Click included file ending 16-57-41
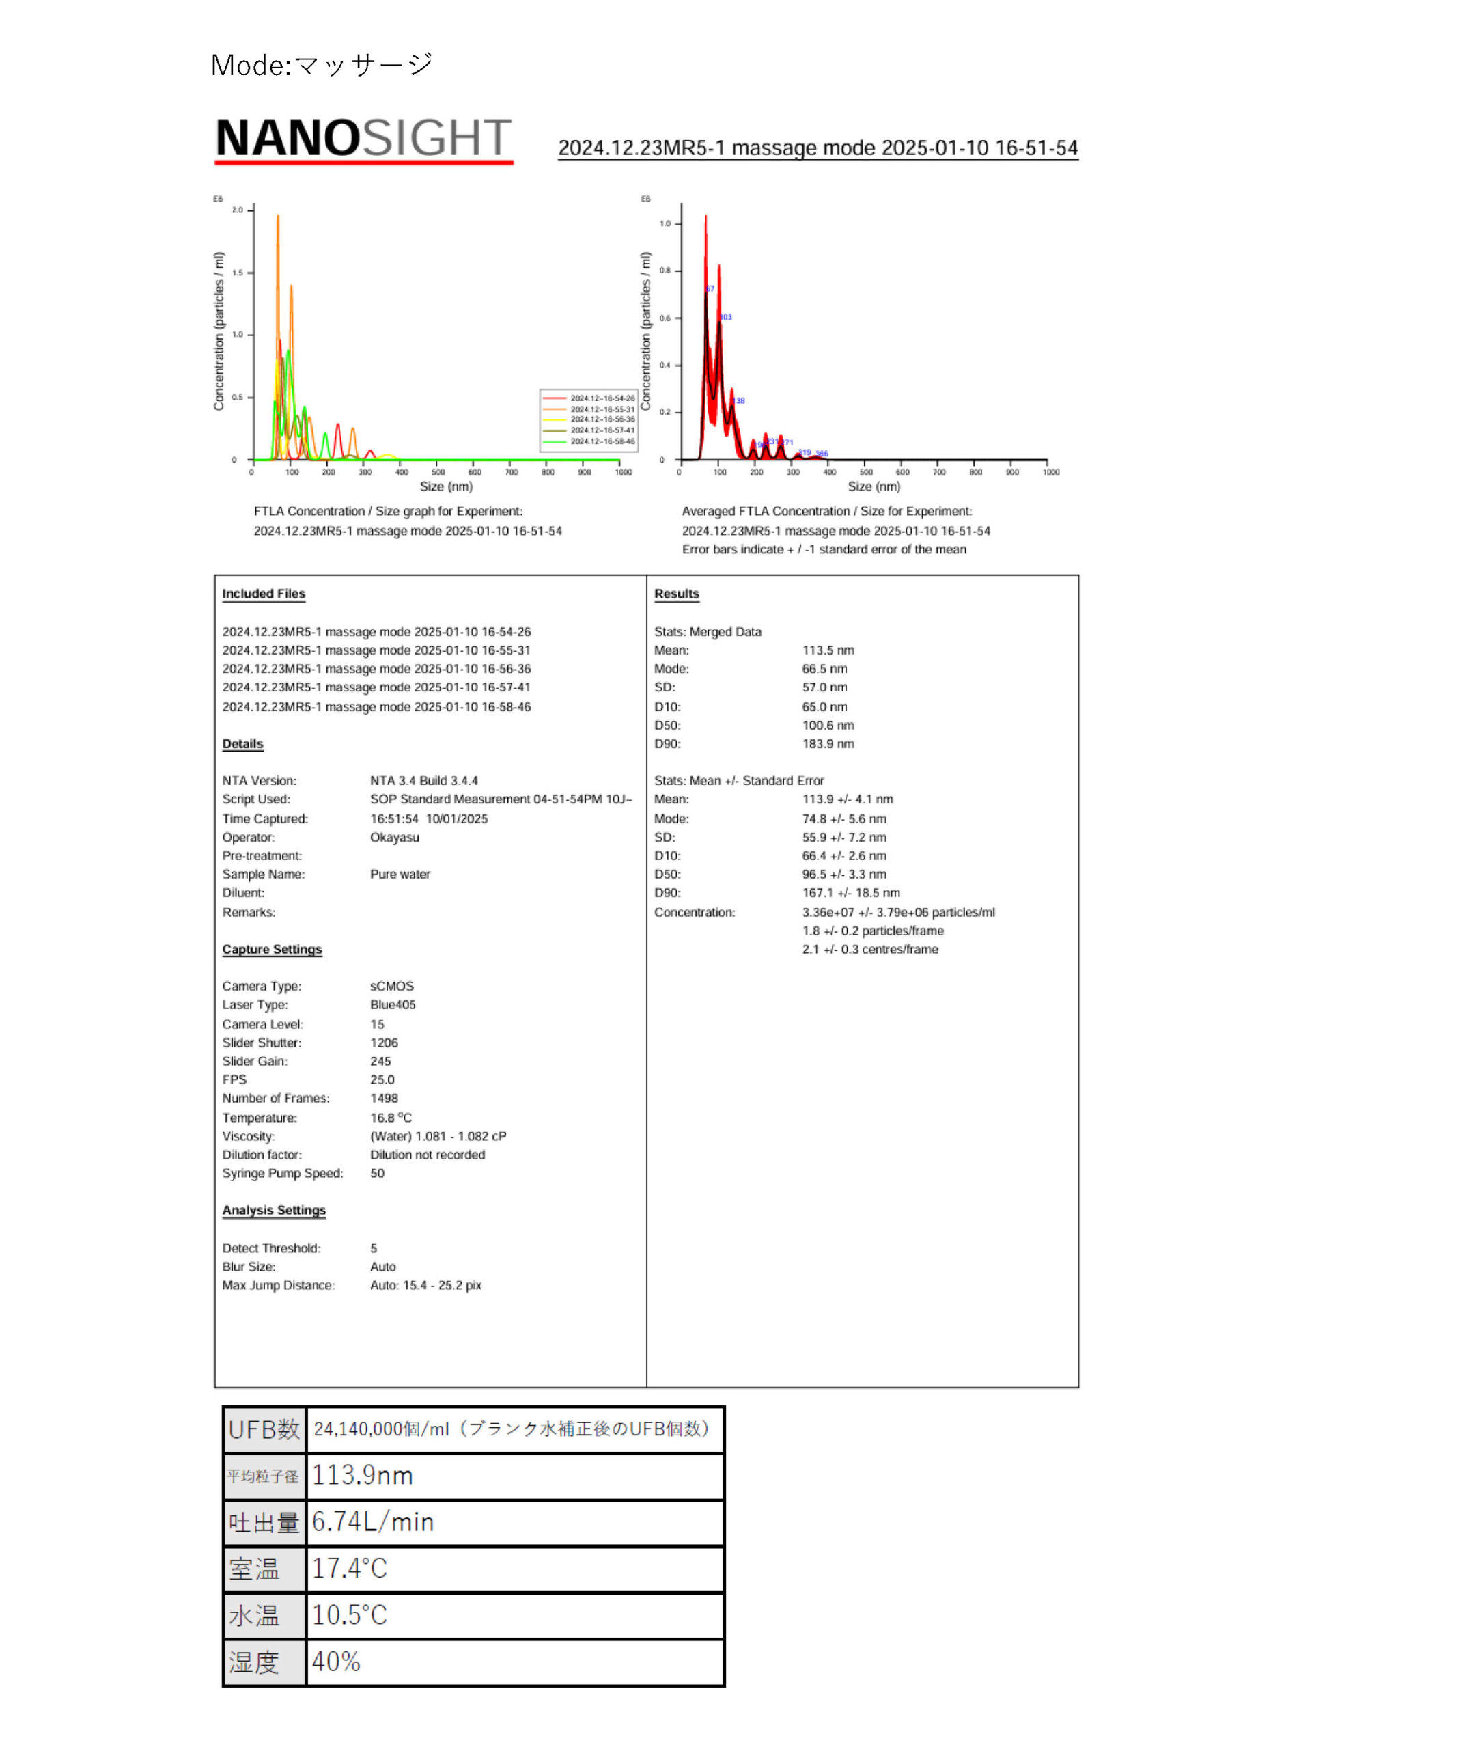This screenshot has width=1467, height=1749. pyautogui.click(x=376, y=687)
